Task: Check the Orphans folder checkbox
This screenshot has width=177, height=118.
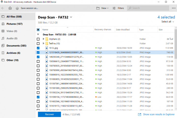Action: pyautogui.click(x=38, y=39)
